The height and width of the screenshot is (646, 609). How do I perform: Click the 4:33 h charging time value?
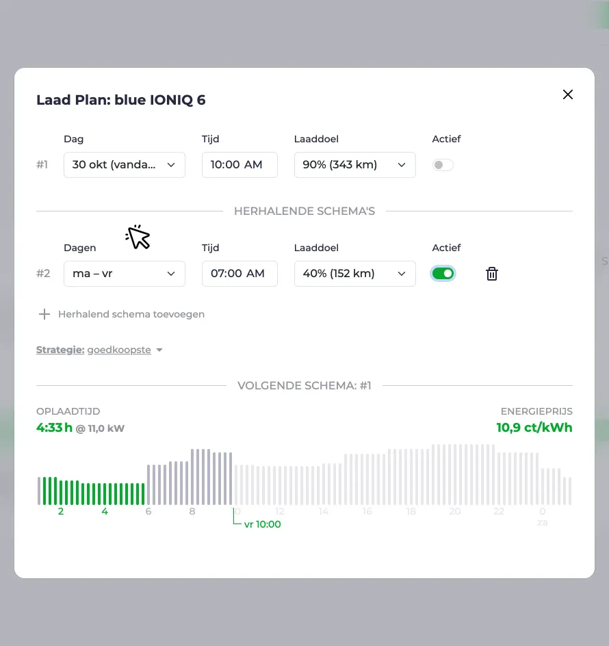point(54,428)
